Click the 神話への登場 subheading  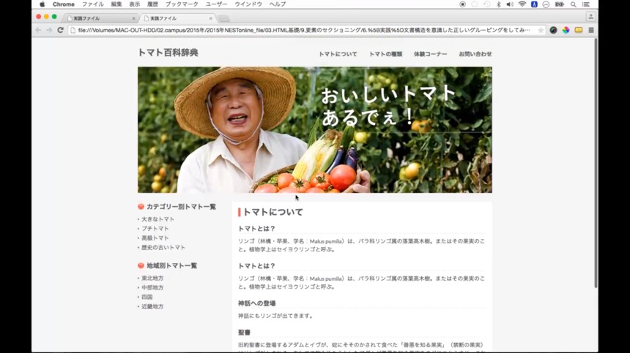(x=256, y=303)
